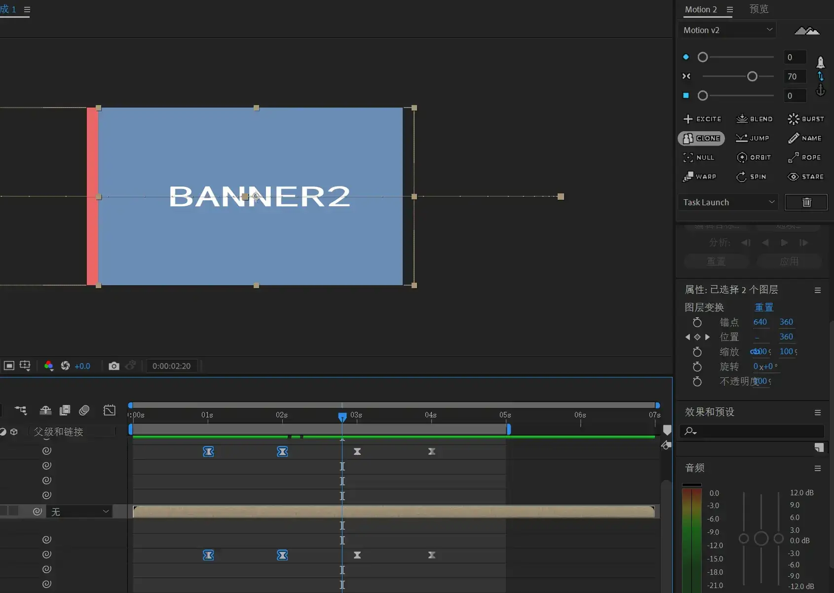Select the NAME tool

(x=805, y=138)
